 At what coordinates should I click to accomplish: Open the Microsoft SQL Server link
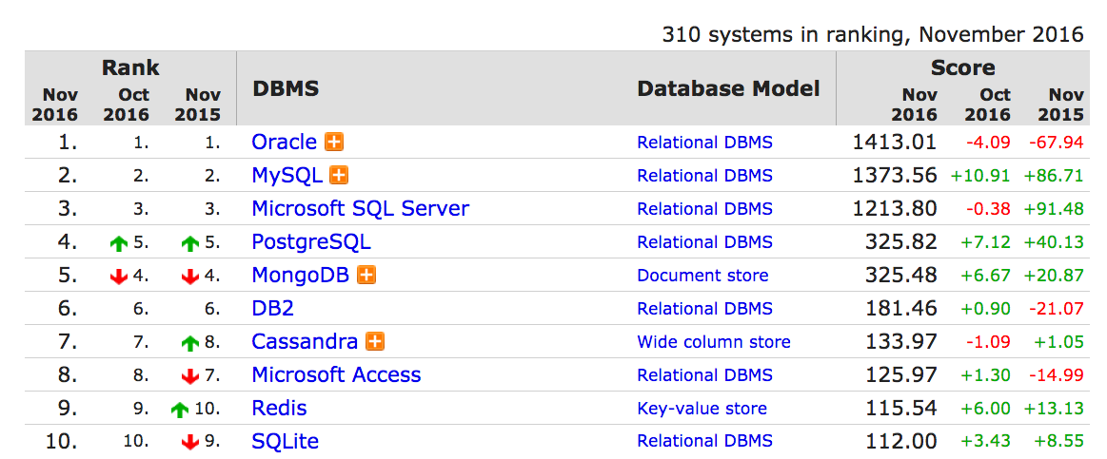(x=360, y=209)
